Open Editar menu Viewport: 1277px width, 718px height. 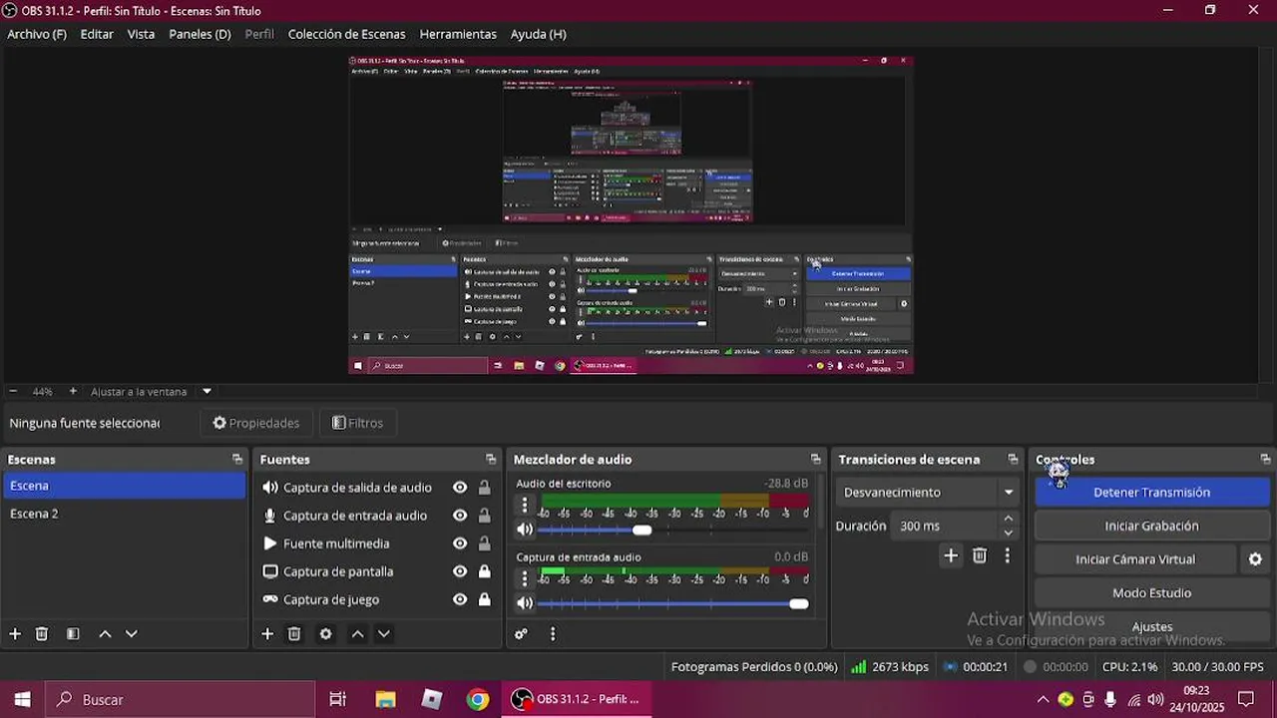point(97,34)
